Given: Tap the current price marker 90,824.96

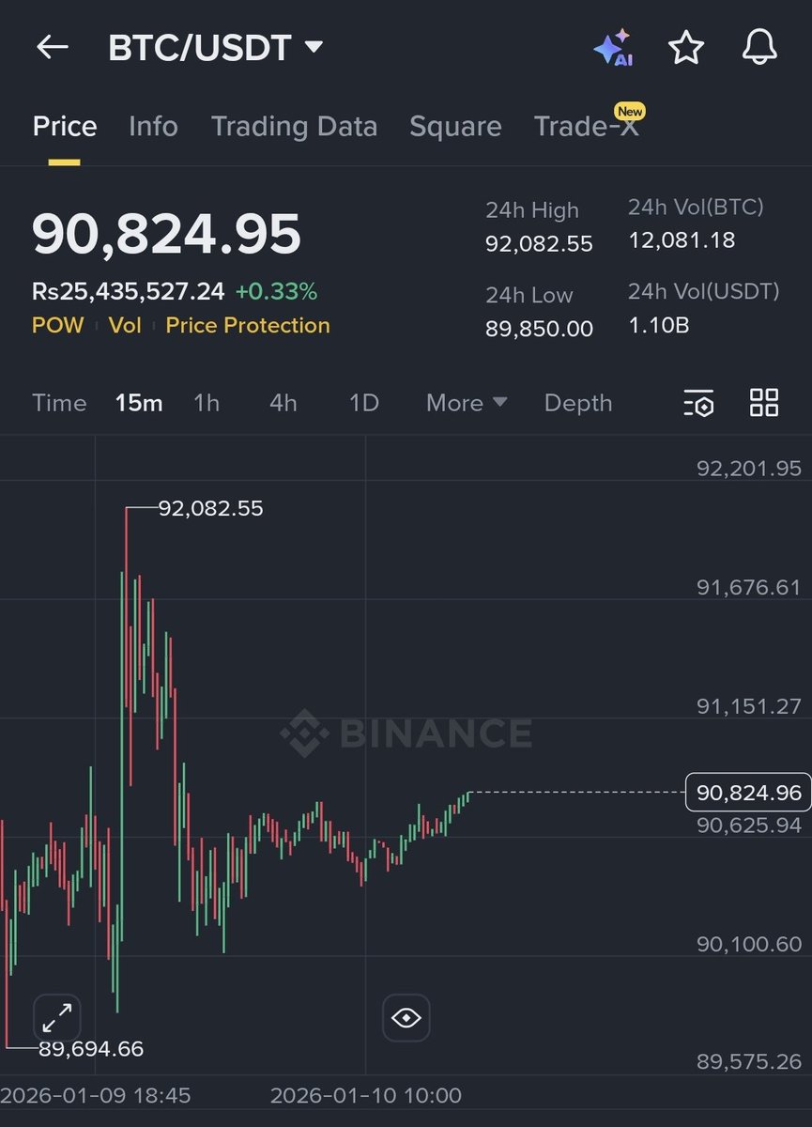Looking at the screenshot, I should tap(749, 793).
